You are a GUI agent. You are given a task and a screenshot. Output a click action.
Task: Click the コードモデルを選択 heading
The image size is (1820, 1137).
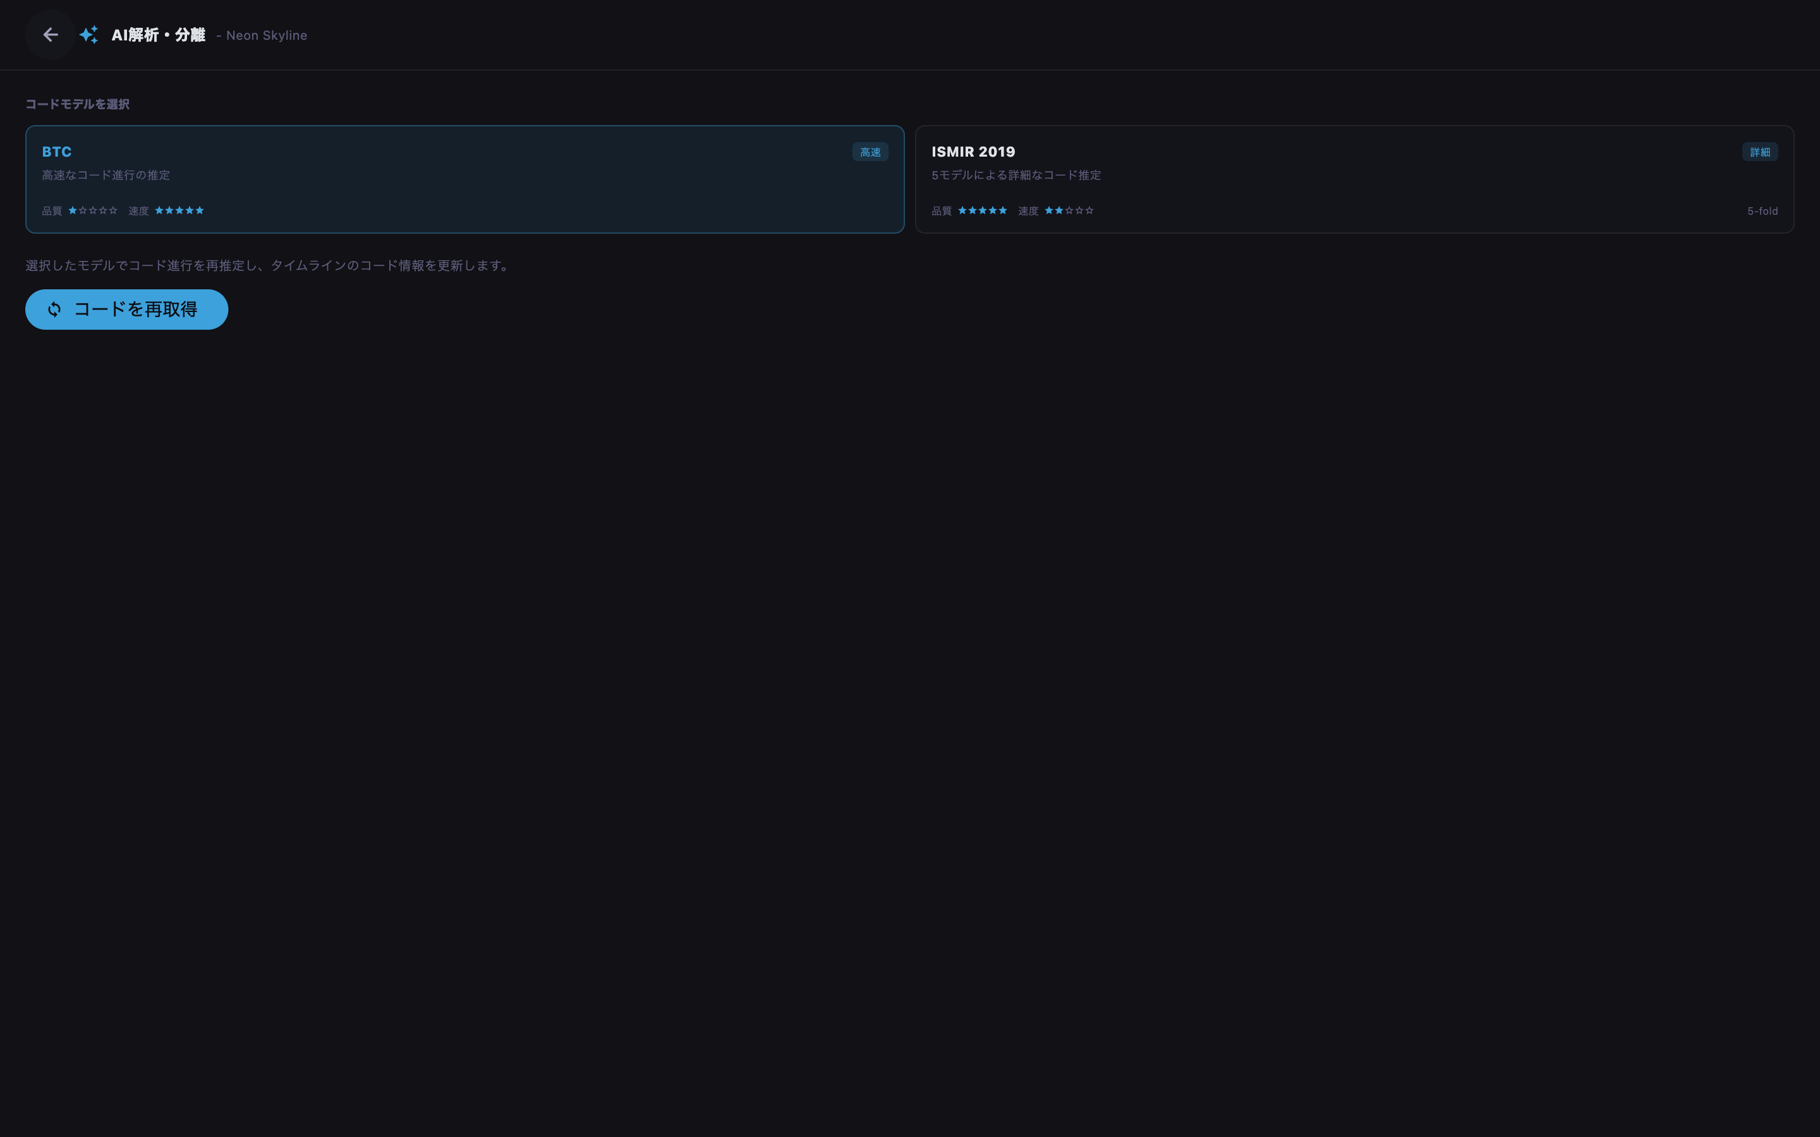pos(78,104)
